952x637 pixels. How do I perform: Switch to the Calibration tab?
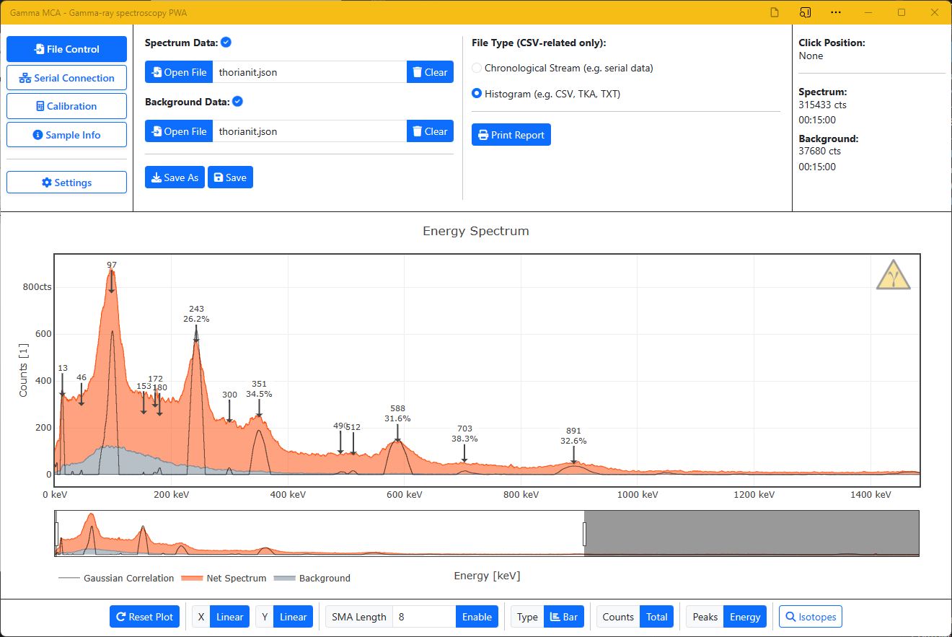click(66, 106)
